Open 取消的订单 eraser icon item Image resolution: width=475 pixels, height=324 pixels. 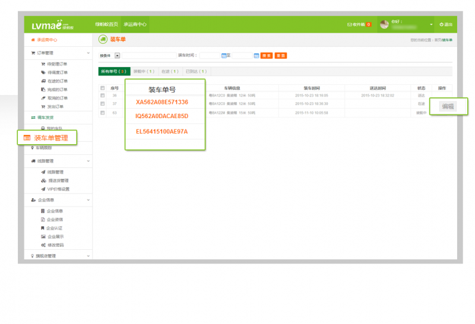point(55,98)
